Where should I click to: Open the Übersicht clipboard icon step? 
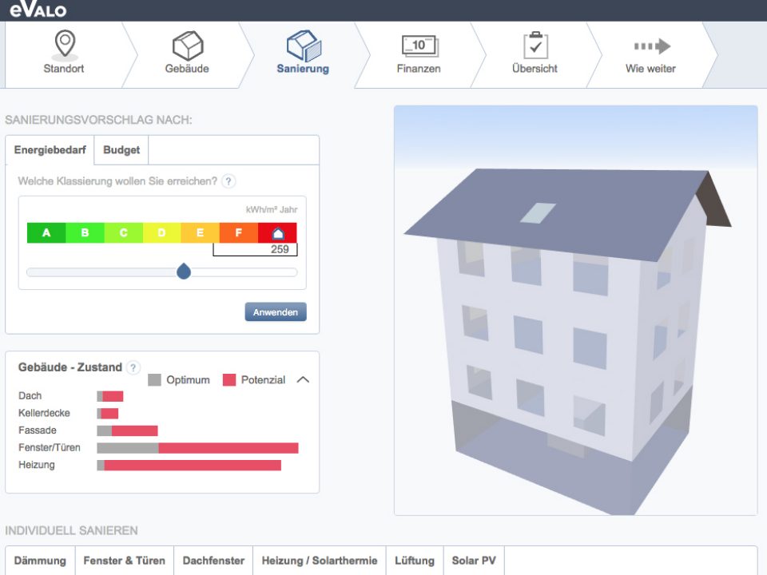(x=535, y=45)
